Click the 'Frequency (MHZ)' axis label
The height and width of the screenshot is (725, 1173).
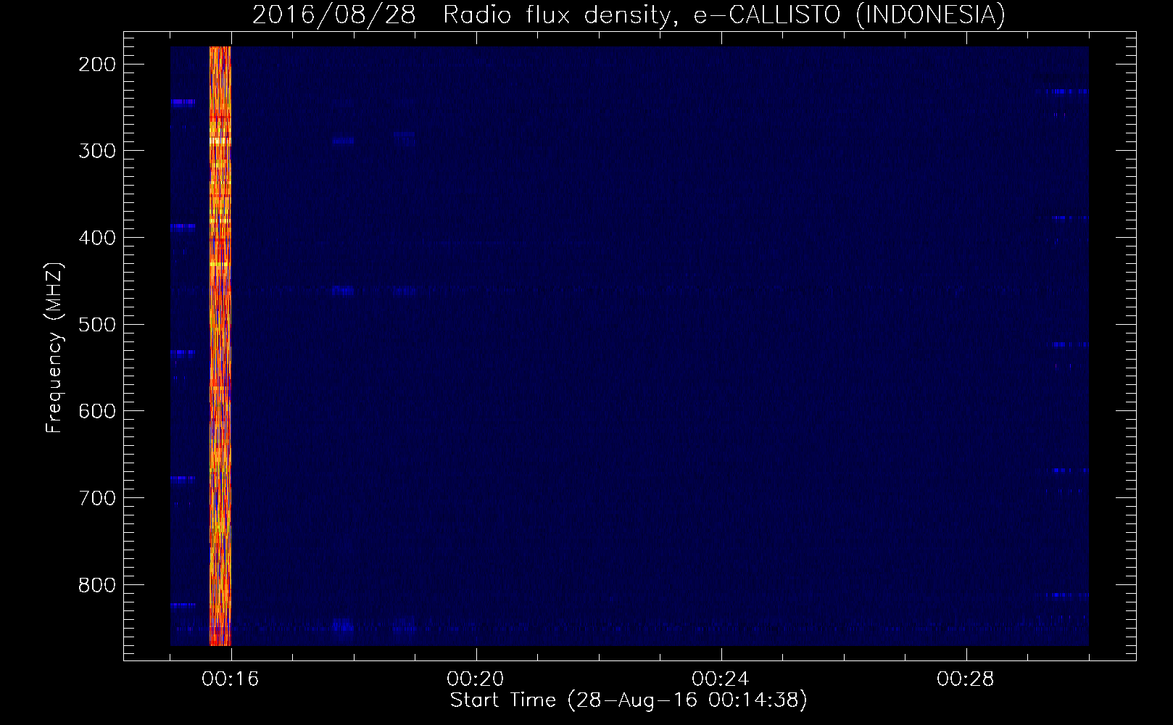click(x=54, y=348)
